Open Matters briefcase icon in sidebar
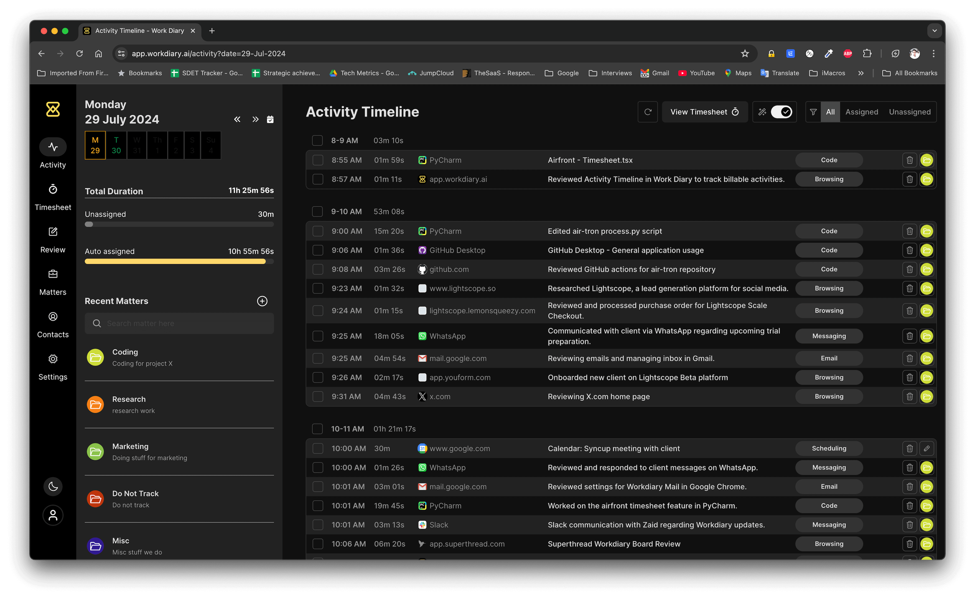 [x=53, y=274]
